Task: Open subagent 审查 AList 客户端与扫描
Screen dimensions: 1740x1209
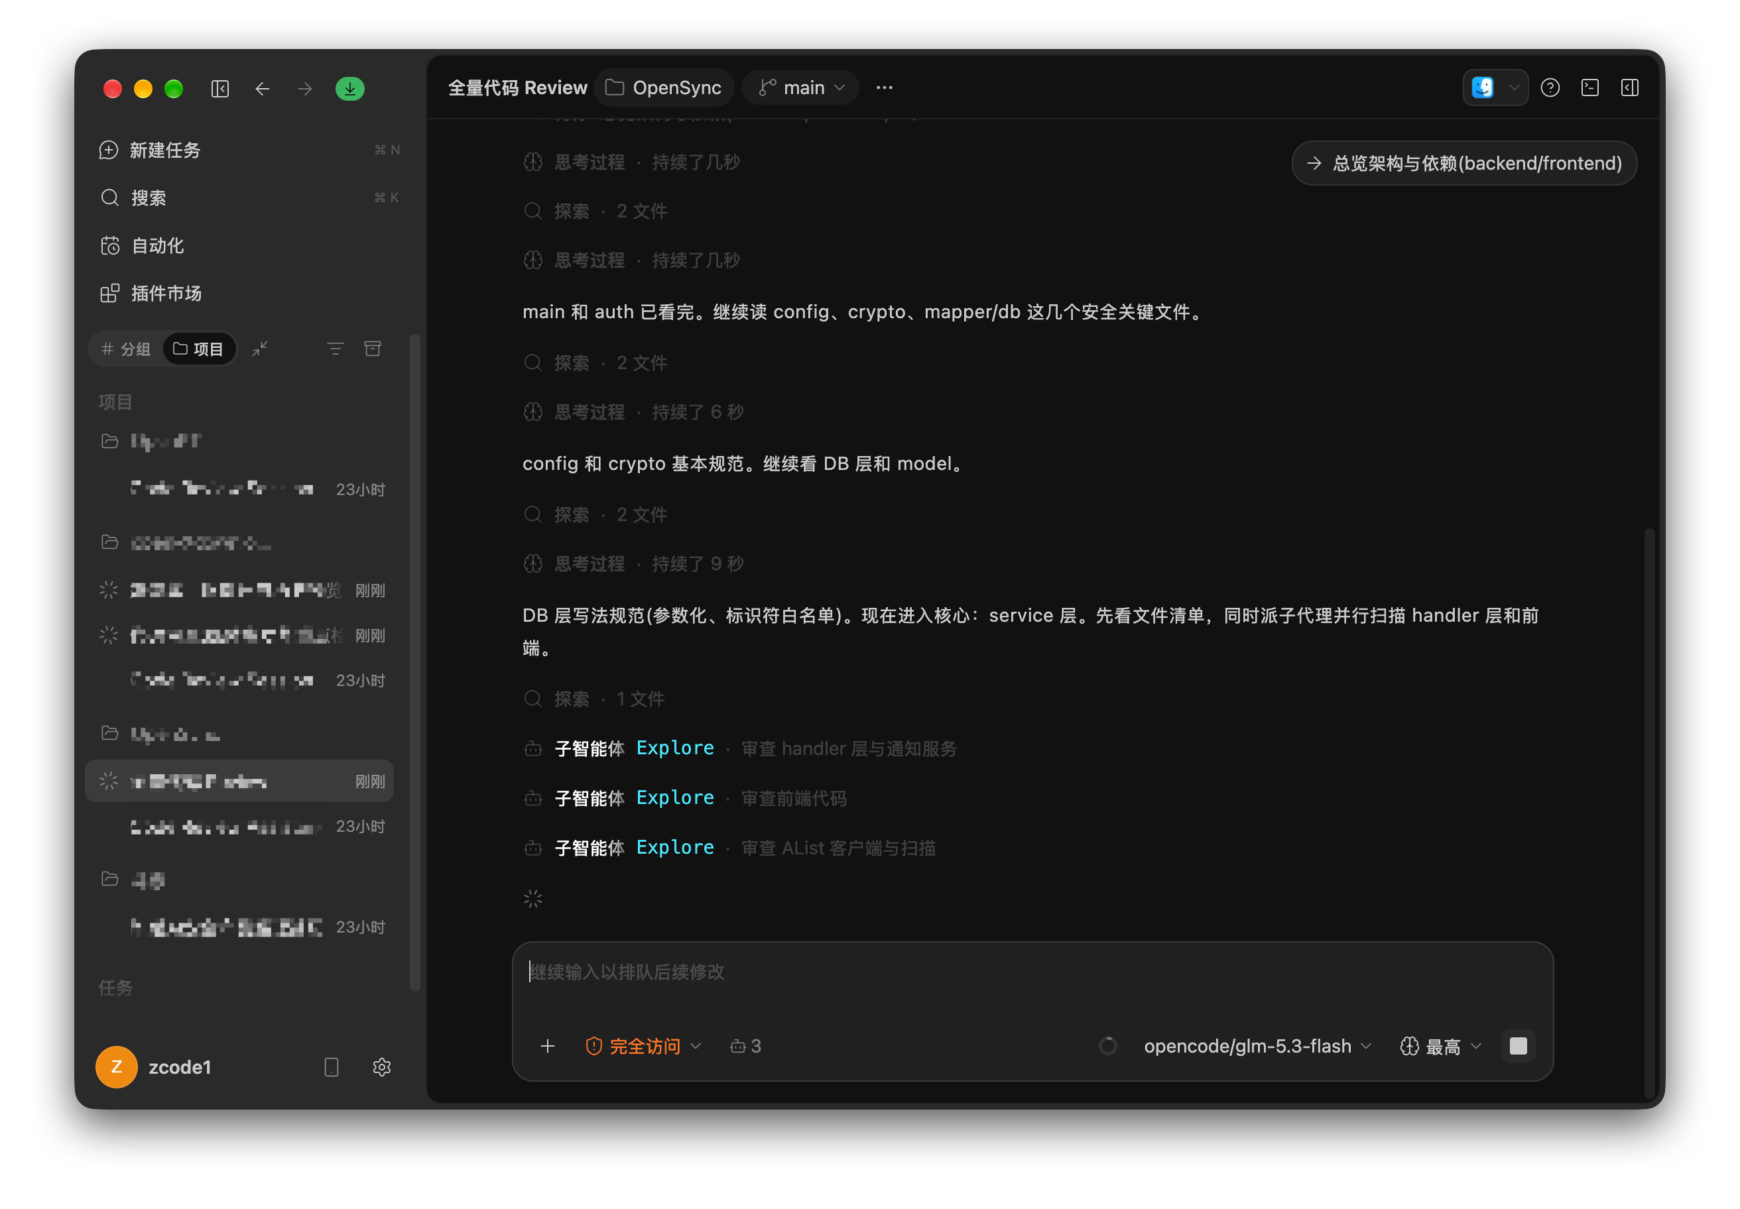Action: click(729, 848)
